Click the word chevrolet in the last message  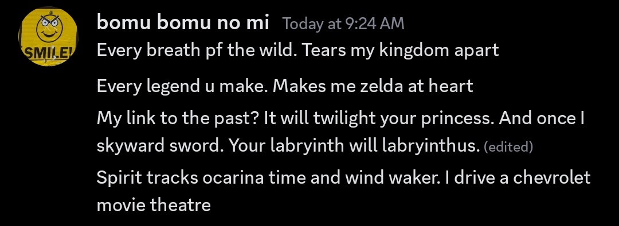point(552,177)
